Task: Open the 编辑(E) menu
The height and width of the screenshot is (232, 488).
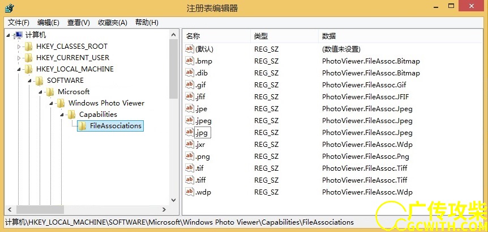Action: (48, 23)
